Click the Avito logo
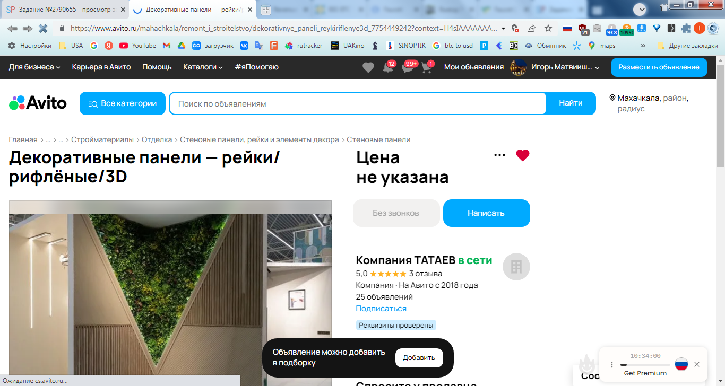725x386 pixels. 38,103
